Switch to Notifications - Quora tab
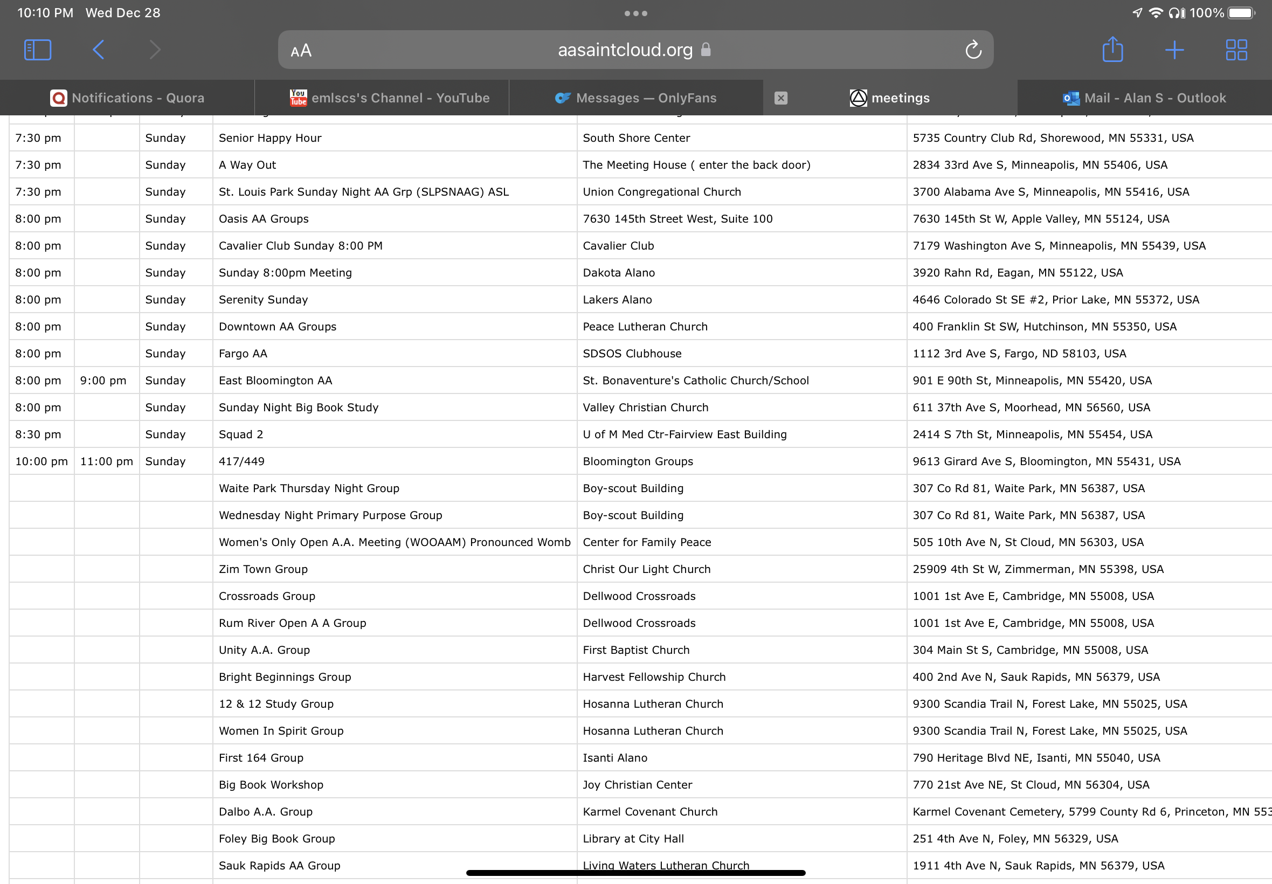 pos(127,98)
